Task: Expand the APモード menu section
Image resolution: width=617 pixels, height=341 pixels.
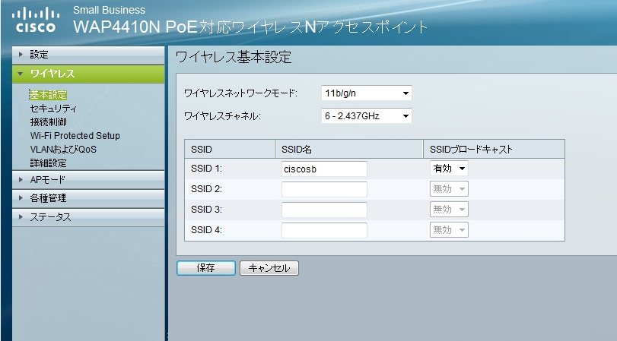Action: [88, 180]
